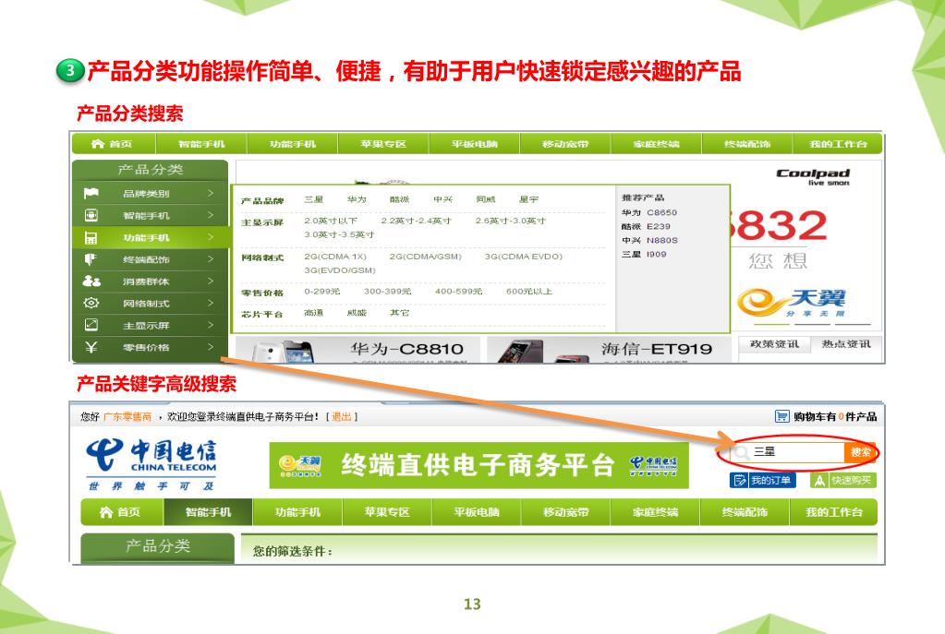Select price range 300-399元
This screenshot has height=634, width=945.
click(388, 292)
